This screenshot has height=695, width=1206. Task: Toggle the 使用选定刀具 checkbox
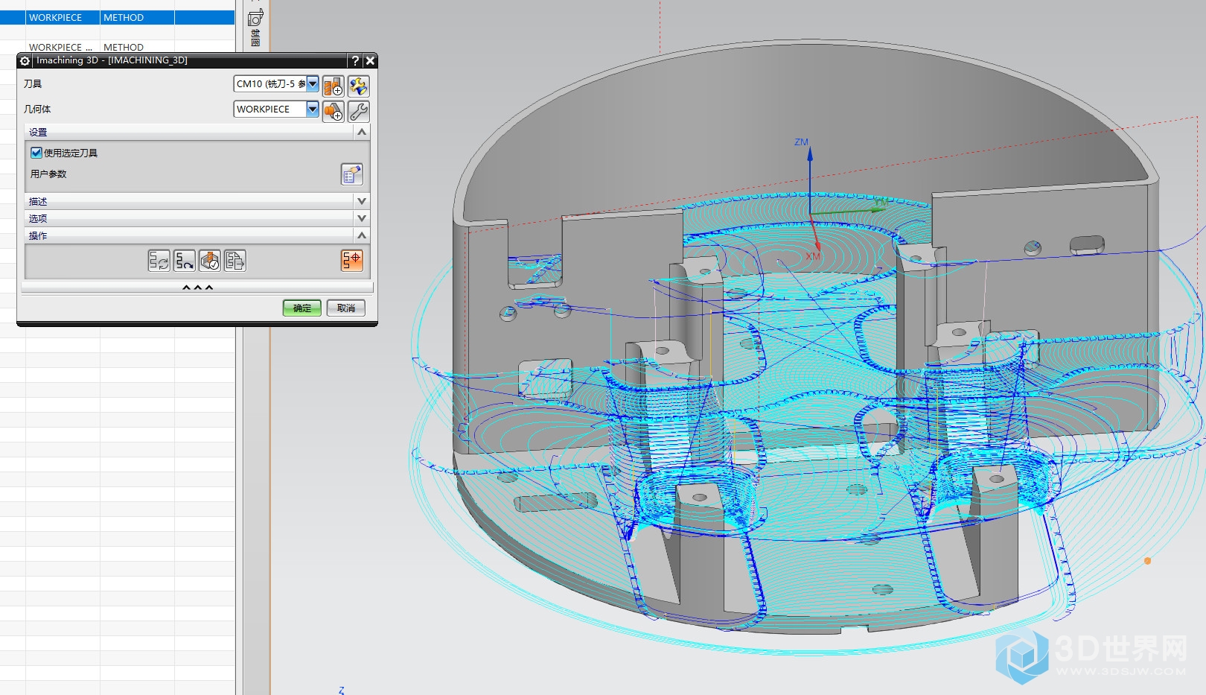click(36, 153)
